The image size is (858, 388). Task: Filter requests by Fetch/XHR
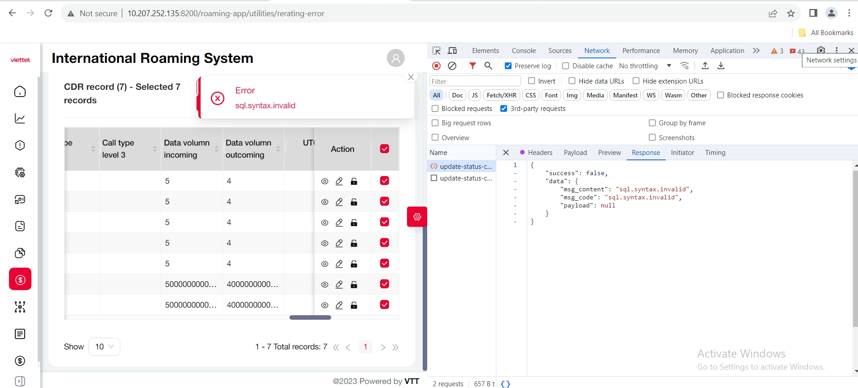(x=501, y=95)
